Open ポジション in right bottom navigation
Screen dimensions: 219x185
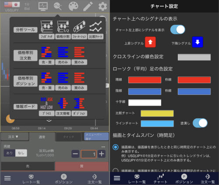(x=184, y=179)
